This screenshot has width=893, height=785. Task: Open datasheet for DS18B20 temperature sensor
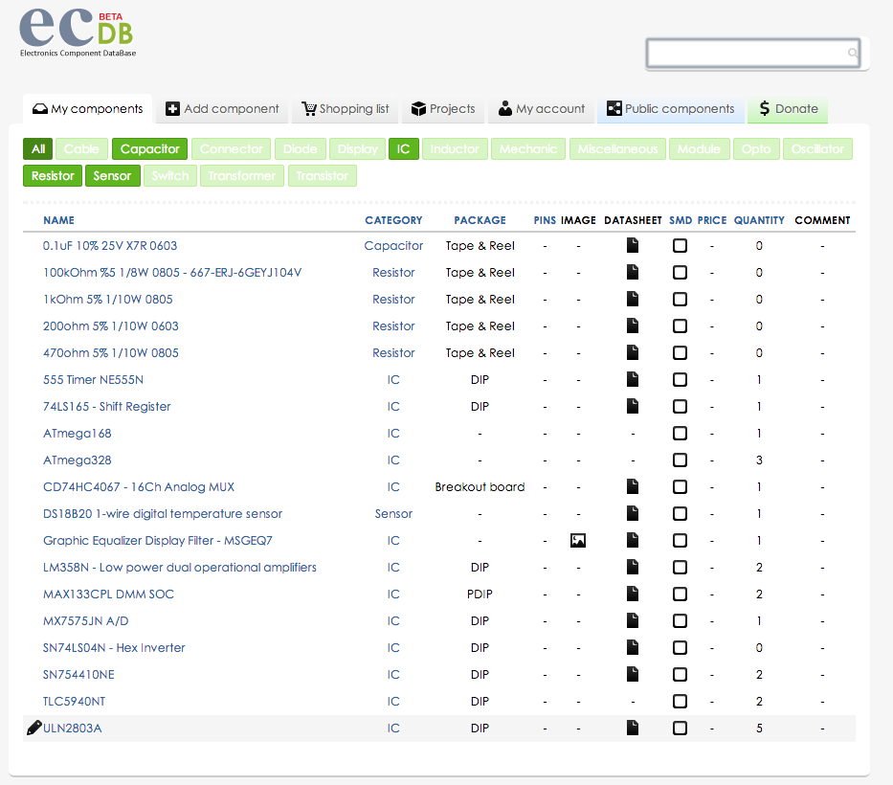click(632, 513)
